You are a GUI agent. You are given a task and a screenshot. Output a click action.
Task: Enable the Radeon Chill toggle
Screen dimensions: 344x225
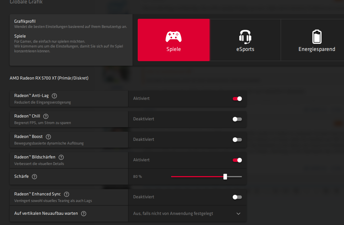[237, 119]
